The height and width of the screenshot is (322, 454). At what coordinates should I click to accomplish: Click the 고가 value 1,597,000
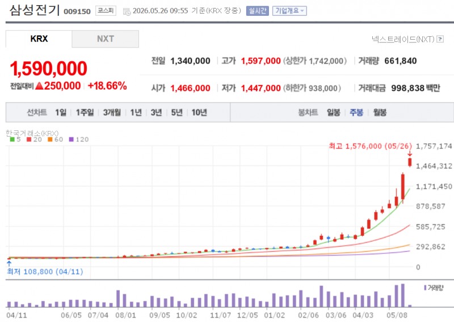click(x=260, y=61)
